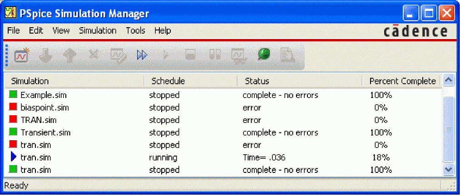This screenshot has width=460, height=196.
Task: Open the Simulation menu
Action: 98,30
